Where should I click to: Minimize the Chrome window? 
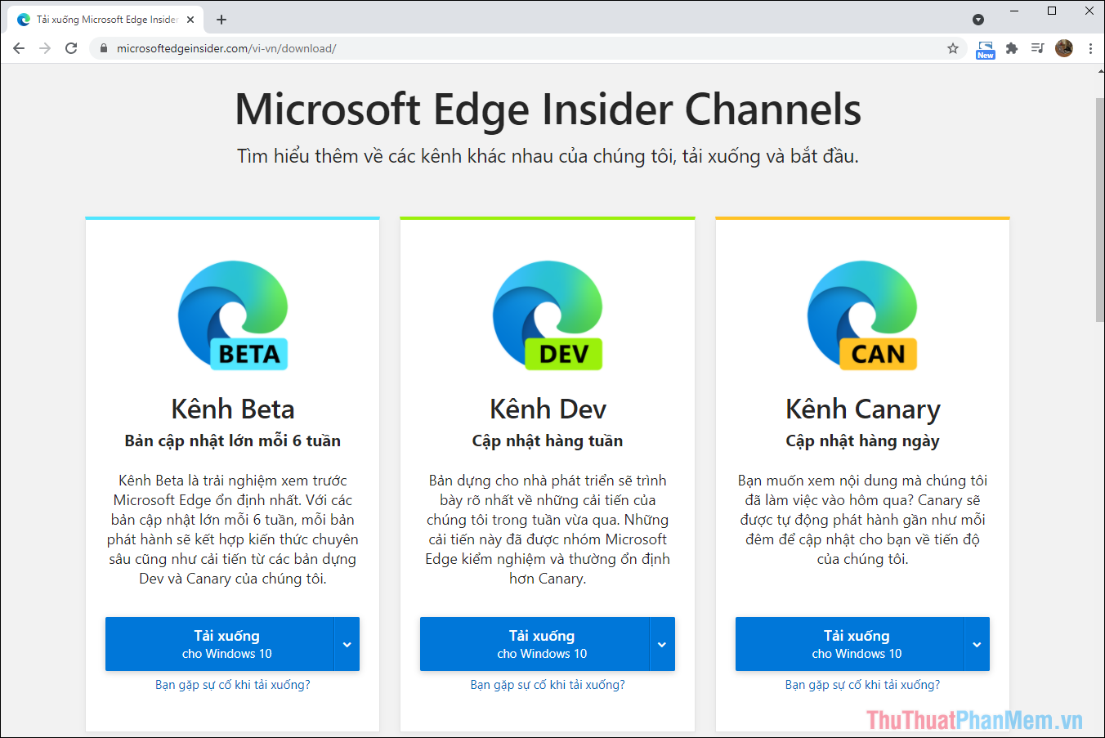pyautogui.click(x=1014, y=11)
